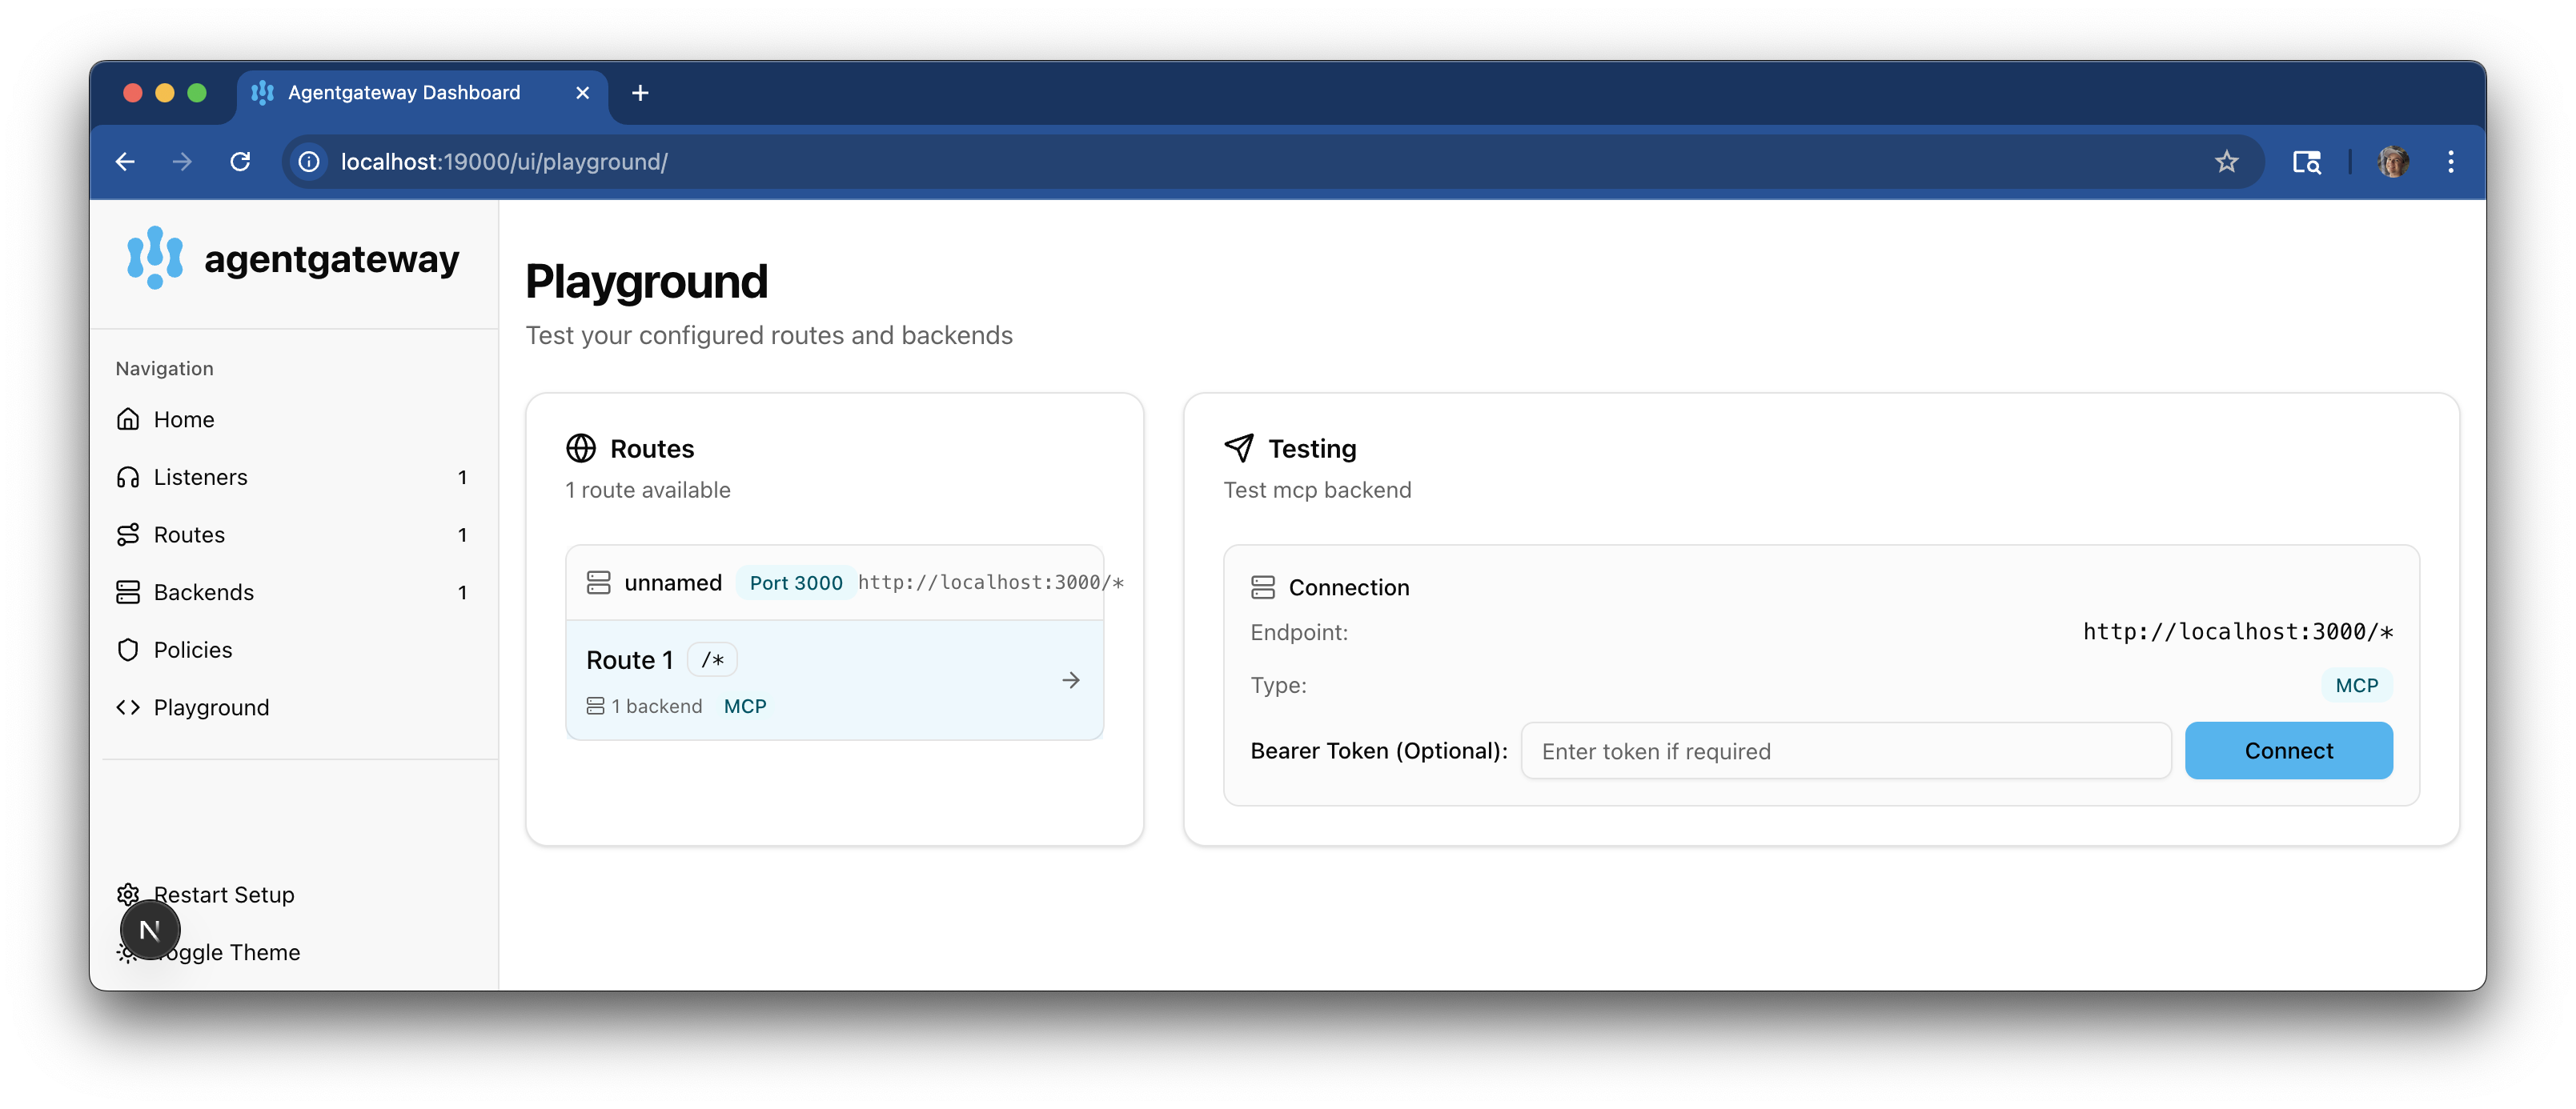
Task: Click the server icon beside Connection
Action: point(1263,587)
